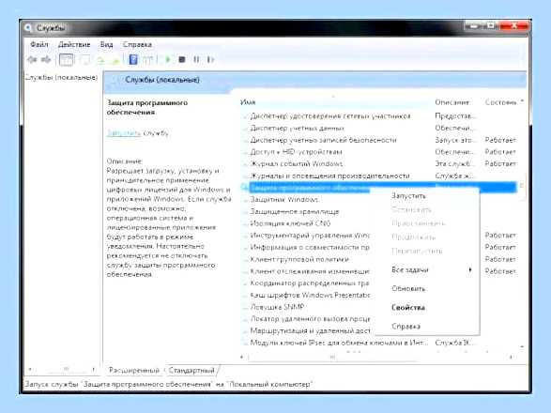Image resolution: width=551 pixels, height=413 pixels.
Task: Open Свойства from the context menu
Action: point(408,308)
